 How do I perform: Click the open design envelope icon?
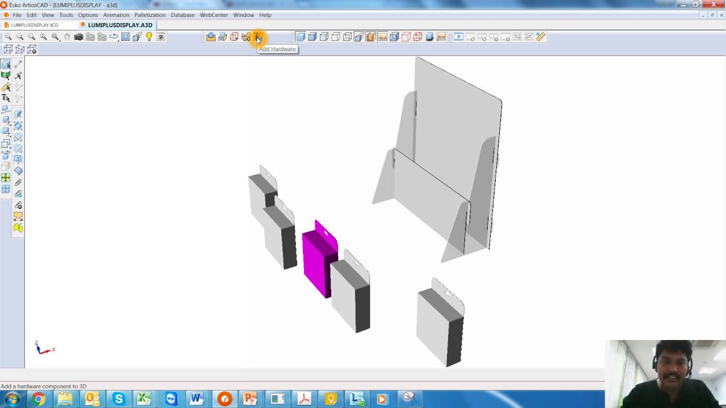coord(211,37)
